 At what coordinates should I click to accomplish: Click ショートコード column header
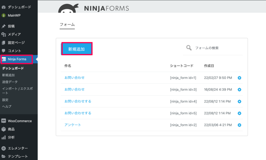click(x=182, y=66)
